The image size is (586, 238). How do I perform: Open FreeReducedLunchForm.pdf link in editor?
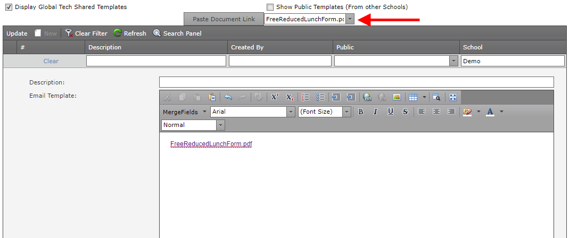coord(211,143)
